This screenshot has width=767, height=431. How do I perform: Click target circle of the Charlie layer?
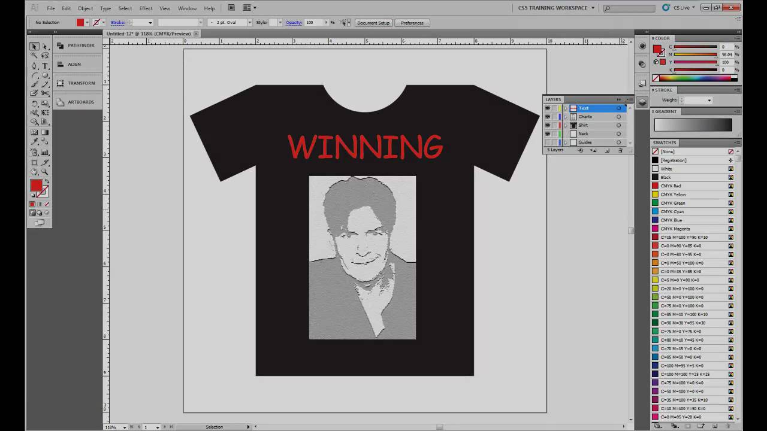[619, 117]
